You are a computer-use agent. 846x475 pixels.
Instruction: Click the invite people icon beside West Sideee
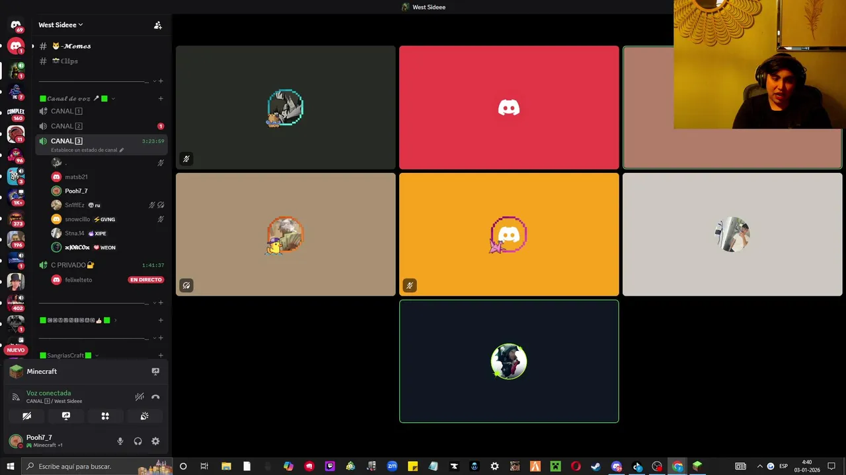158,25
